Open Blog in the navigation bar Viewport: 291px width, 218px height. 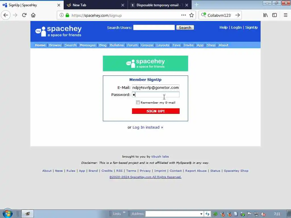[x=103, y=45]
